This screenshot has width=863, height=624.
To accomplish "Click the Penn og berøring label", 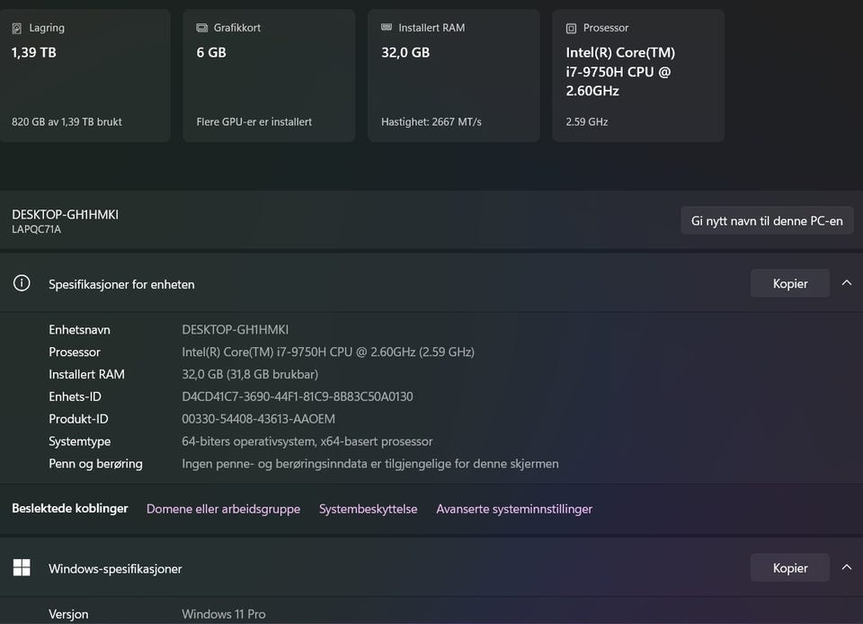I will point(95,464).
